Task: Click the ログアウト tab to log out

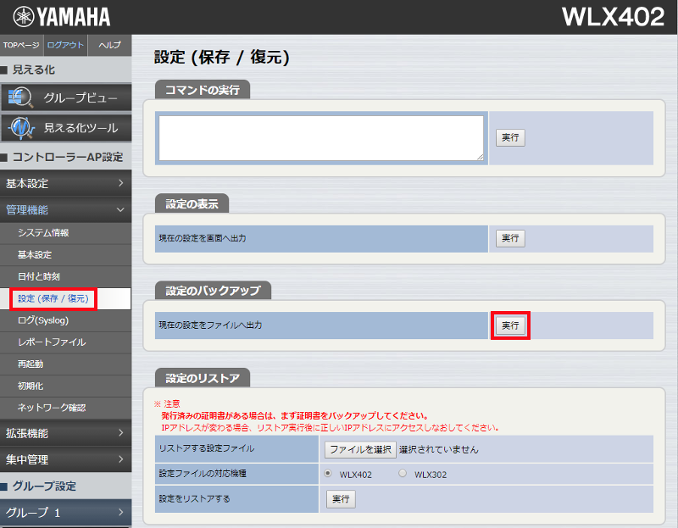Action: 65,45
